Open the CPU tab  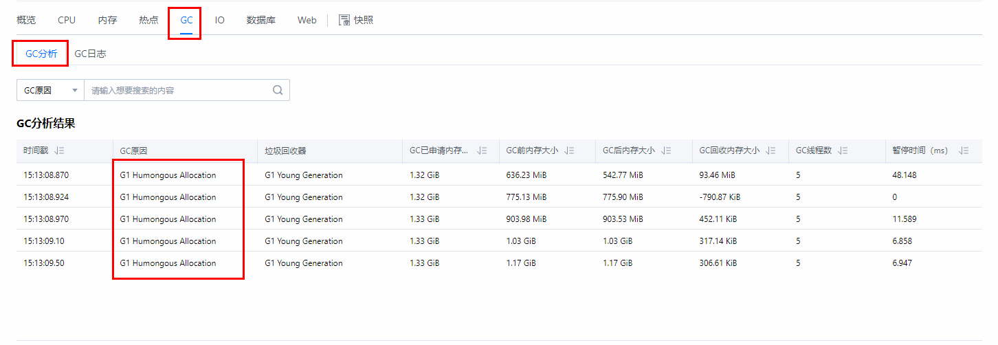tap(67, 20)
